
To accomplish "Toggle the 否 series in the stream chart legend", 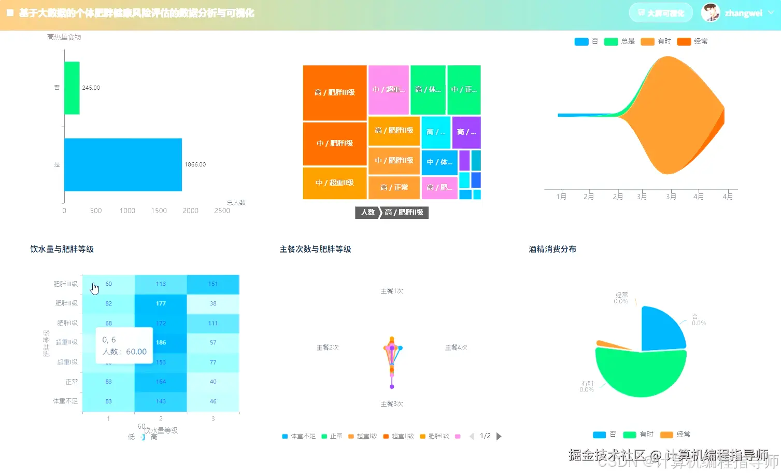I will (587, 41).
